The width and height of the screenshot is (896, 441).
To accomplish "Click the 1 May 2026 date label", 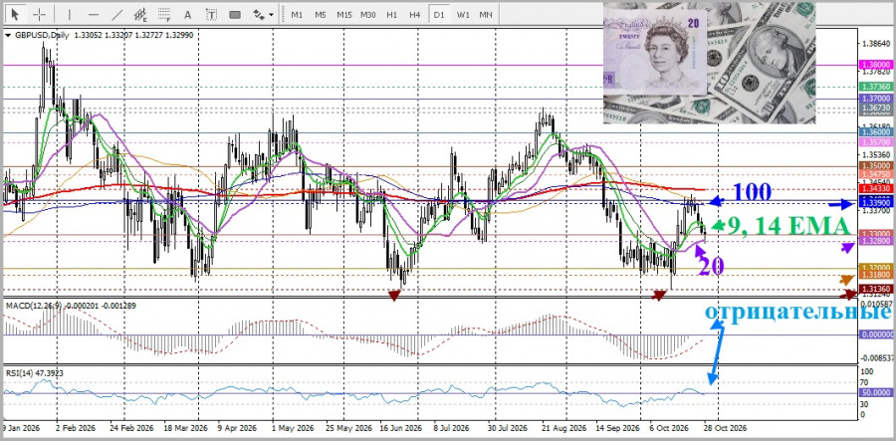I will click(x=292, y=428).
